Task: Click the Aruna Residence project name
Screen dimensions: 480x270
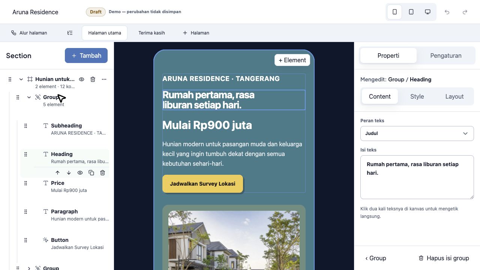Action: coord(35,12)
